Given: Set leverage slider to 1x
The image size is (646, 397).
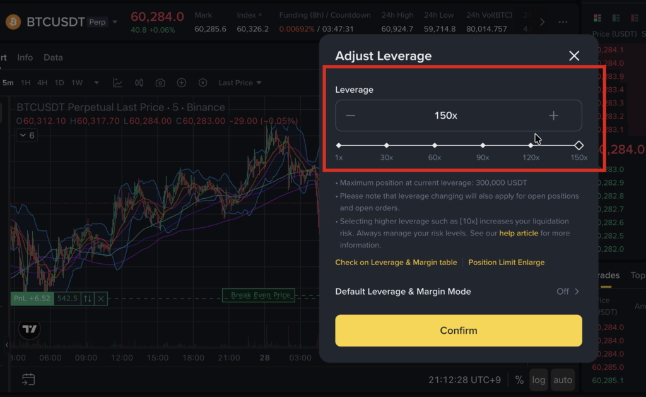Looking at the screenshot, I should tap(339, 146).
